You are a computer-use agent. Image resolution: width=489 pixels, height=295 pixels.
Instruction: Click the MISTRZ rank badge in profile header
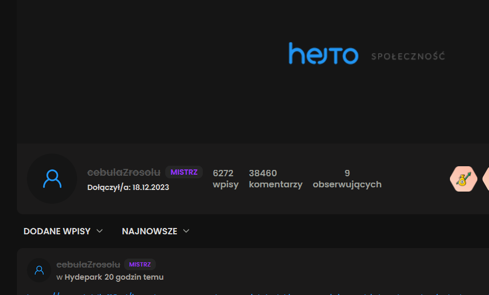(184, 172)
